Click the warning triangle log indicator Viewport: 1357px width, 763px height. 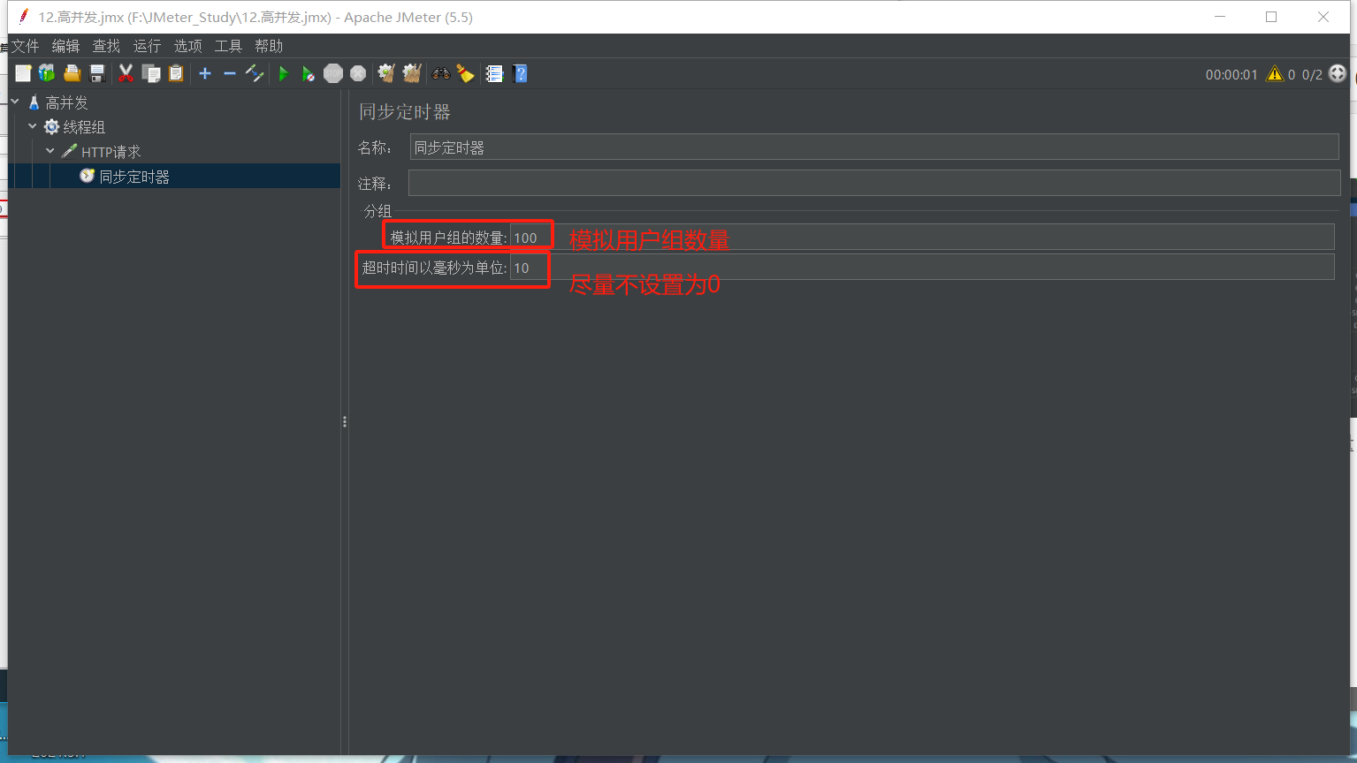coord(1274,74)
